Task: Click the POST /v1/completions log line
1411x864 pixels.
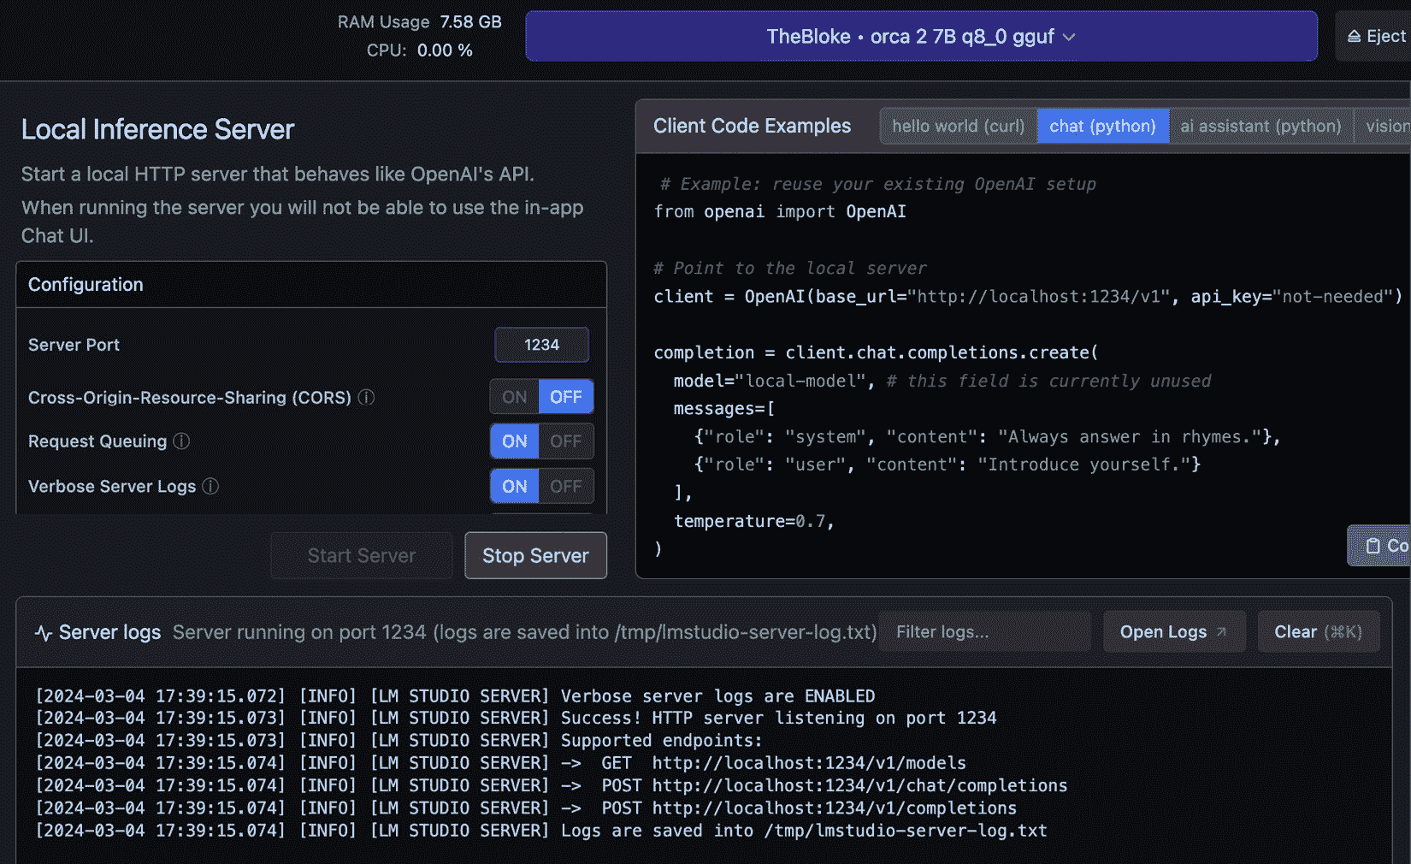Action: (x=526, y=808)
